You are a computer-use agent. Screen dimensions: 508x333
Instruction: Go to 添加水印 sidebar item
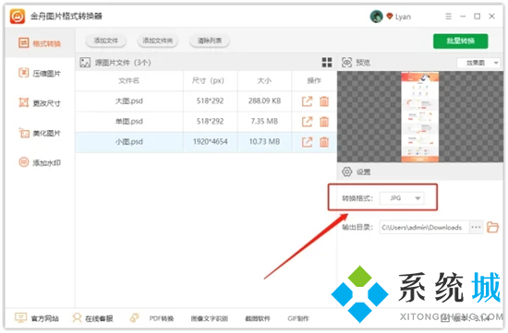pos(40,162)
